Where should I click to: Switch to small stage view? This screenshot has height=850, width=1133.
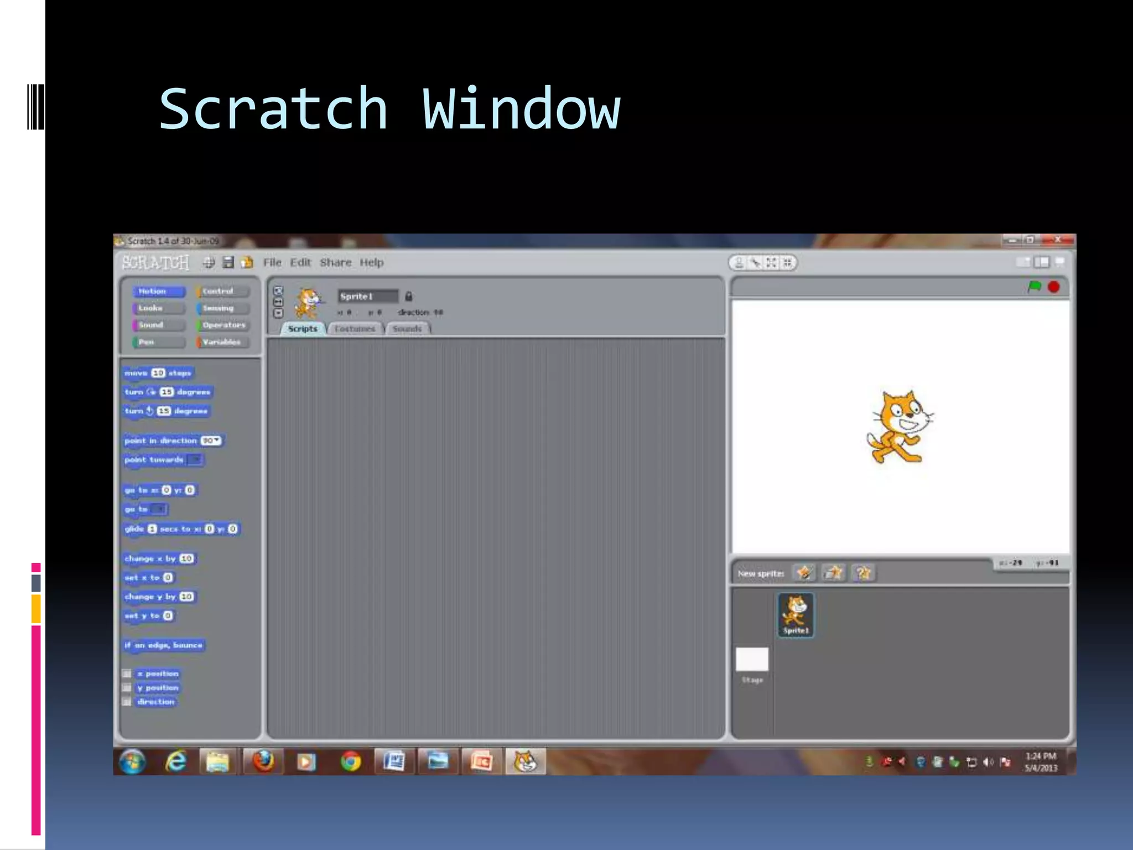(1024, 262)
